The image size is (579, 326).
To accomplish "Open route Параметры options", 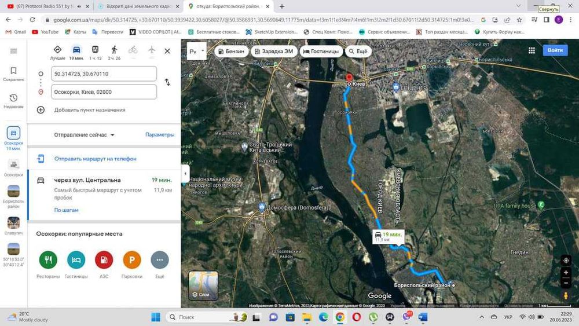I will [x=160, y=135].
